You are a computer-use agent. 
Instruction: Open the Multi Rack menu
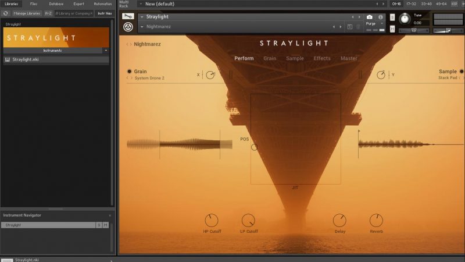tap(124, 4)
